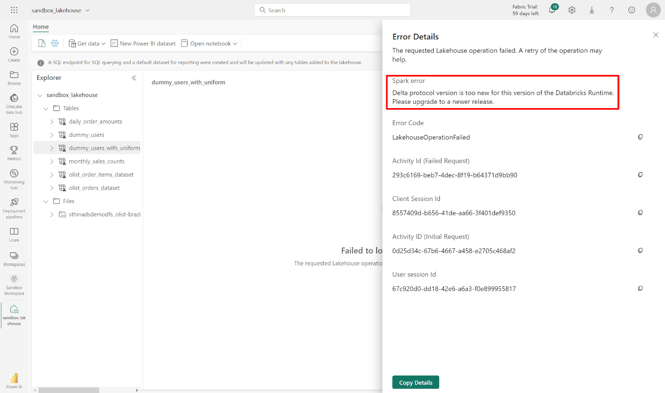Click the download arrow icon in header
The height and width of the screenshot is (393, 665).
click(592, 10)
